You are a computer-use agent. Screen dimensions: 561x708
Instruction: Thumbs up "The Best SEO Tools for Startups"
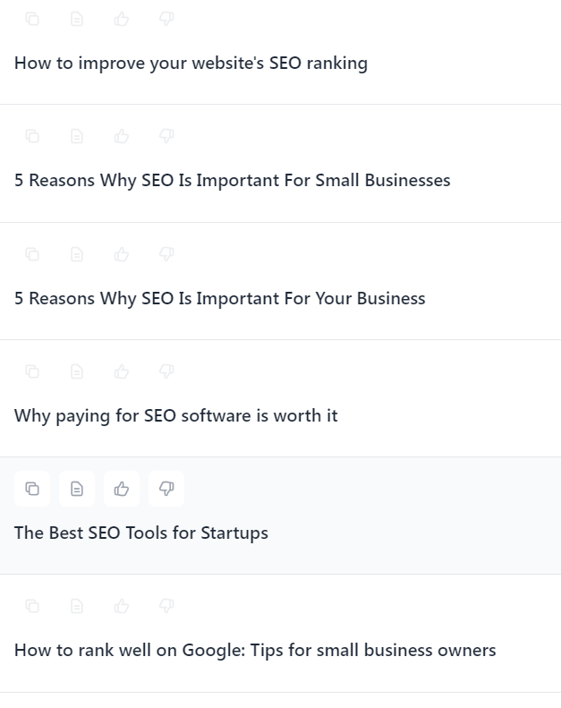[122, 489]
